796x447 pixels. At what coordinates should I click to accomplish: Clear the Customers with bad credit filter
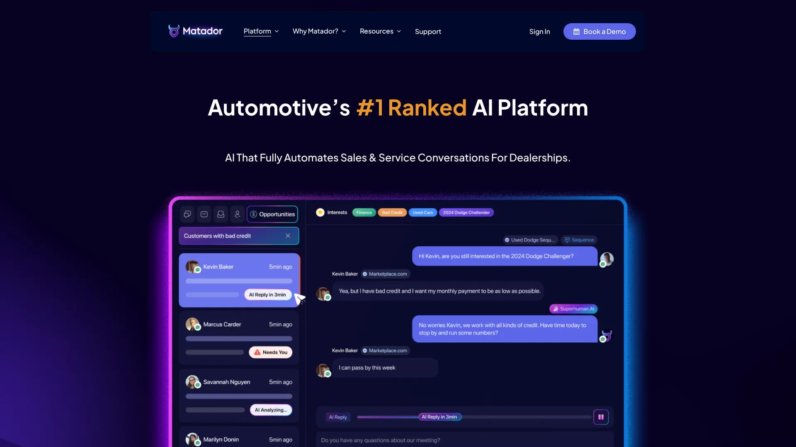[x=288, y=236]
